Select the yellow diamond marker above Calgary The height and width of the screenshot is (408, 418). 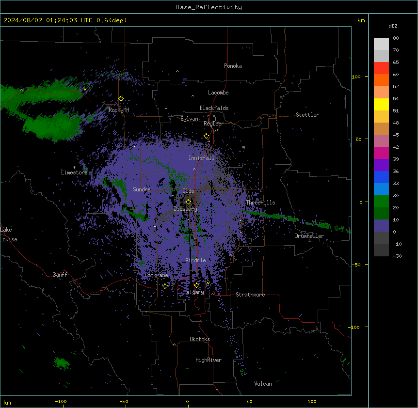tap(196, 285)
